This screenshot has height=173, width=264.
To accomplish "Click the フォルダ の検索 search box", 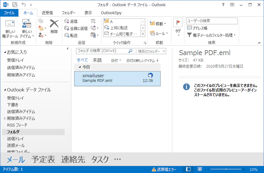I will [x=102, y=51].
